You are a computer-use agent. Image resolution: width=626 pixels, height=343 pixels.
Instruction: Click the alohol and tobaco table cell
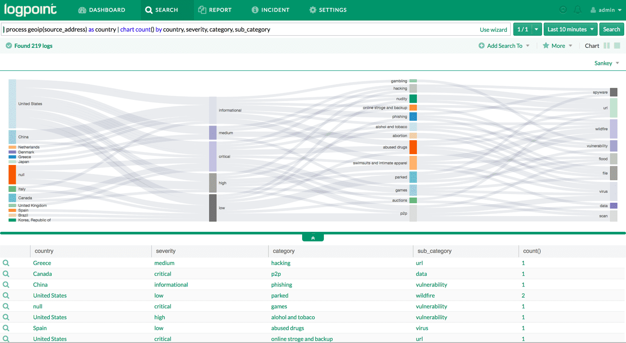293,317
